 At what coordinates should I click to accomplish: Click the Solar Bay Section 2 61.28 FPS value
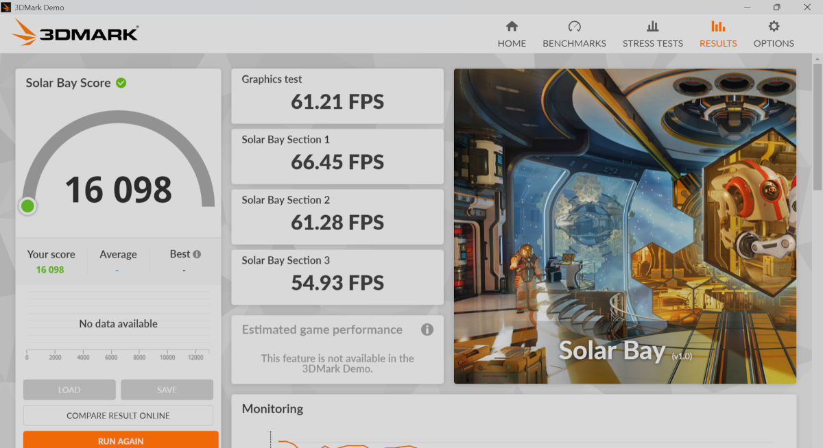[337, 223]
